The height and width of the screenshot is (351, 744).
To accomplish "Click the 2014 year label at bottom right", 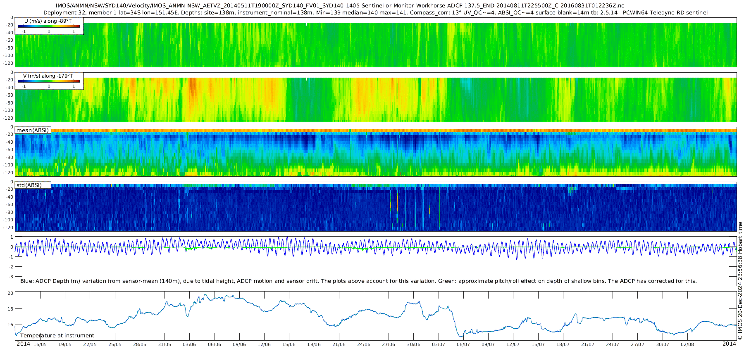I will click(729, 344).
